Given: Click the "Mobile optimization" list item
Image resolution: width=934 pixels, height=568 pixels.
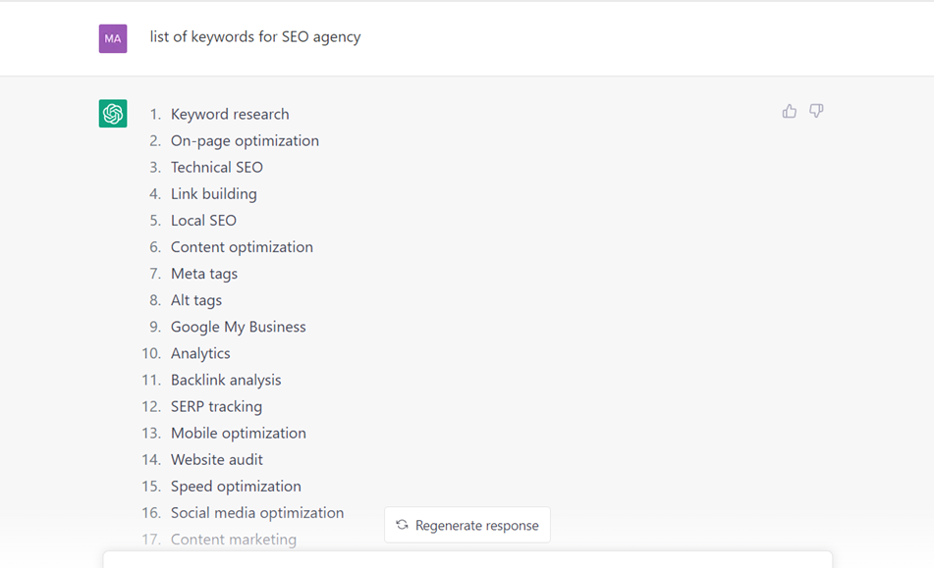Looking at the screenshot, I should [239, 433].
